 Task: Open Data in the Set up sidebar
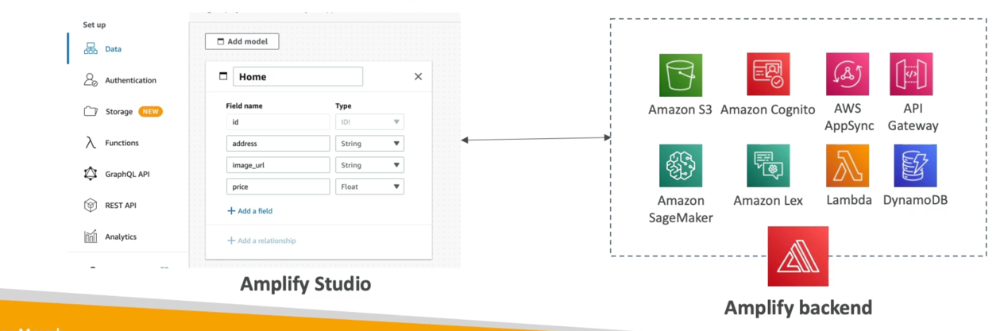(113, 49)
